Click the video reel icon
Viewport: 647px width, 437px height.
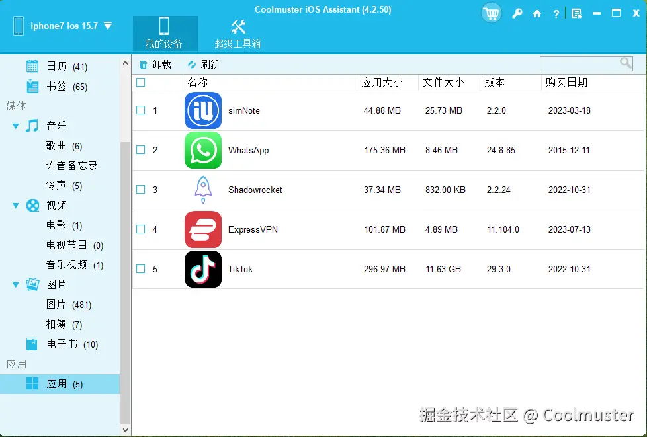tap(32, 205)
